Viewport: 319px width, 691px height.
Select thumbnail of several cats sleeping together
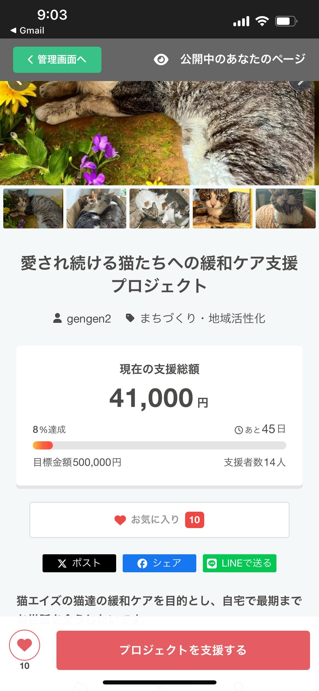click(x=159, y=209)
